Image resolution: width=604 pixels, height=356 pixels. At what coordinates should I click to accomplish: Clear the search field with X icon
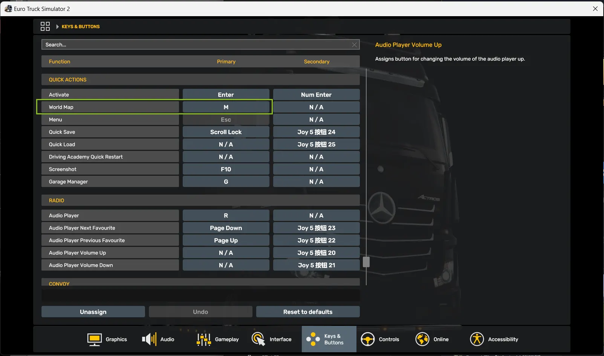[354, 45]
